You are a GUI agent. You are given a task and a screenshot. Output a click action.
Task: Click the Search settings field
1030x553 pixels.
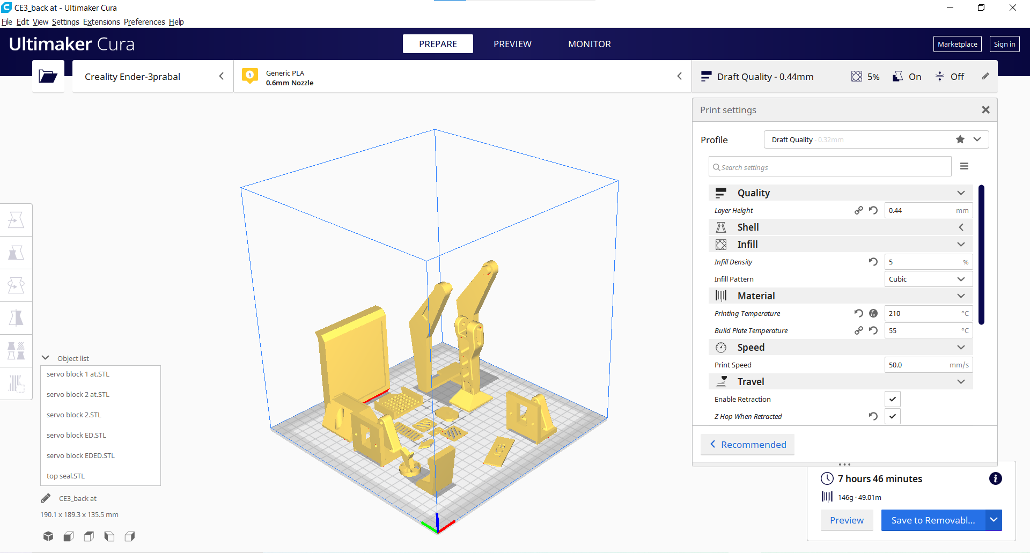(x=830, y=167)
